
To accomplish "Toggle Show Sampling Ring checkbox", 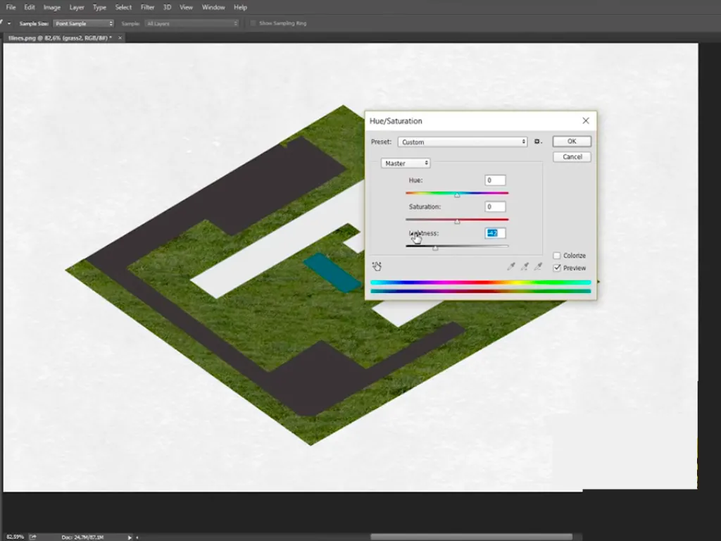I will 253,23.
